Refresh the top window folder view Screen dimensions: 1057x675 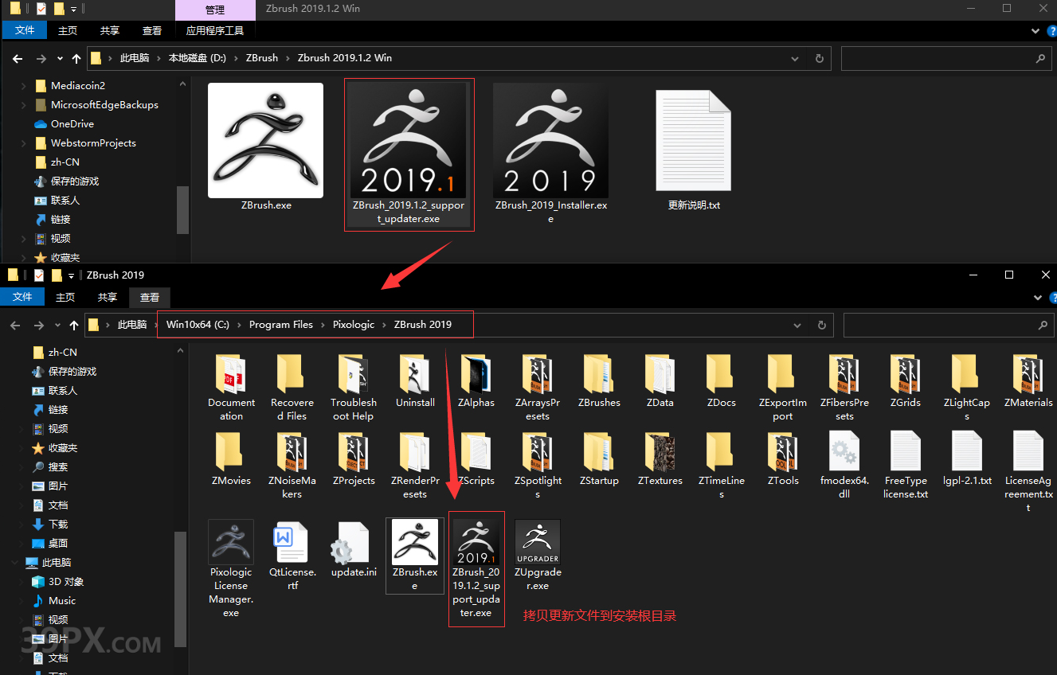click(x=819, y=58)
